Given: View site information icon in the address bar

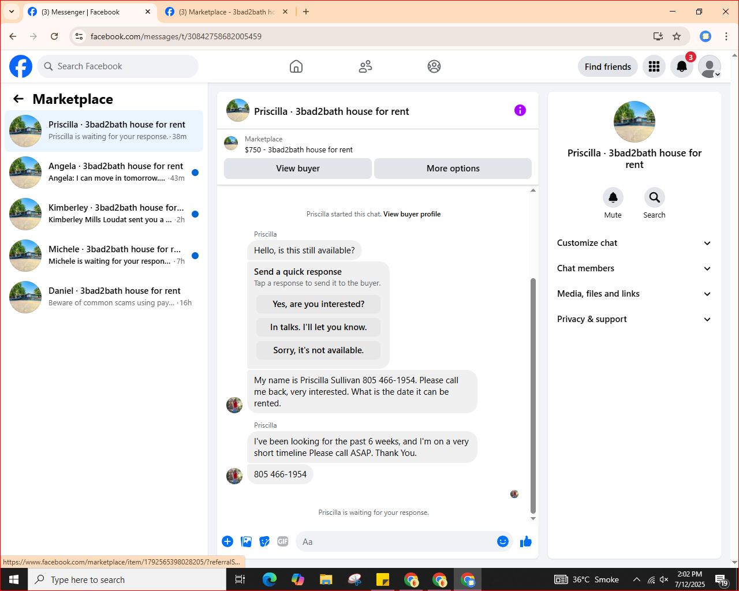Looking at the screenshot, I should point(79,36).
